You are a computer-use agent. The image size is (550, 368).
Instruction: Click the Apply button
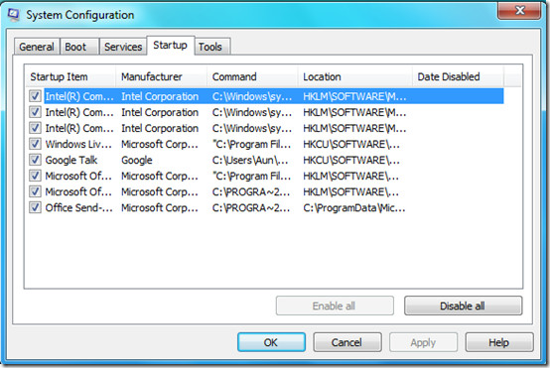point(423,342)
